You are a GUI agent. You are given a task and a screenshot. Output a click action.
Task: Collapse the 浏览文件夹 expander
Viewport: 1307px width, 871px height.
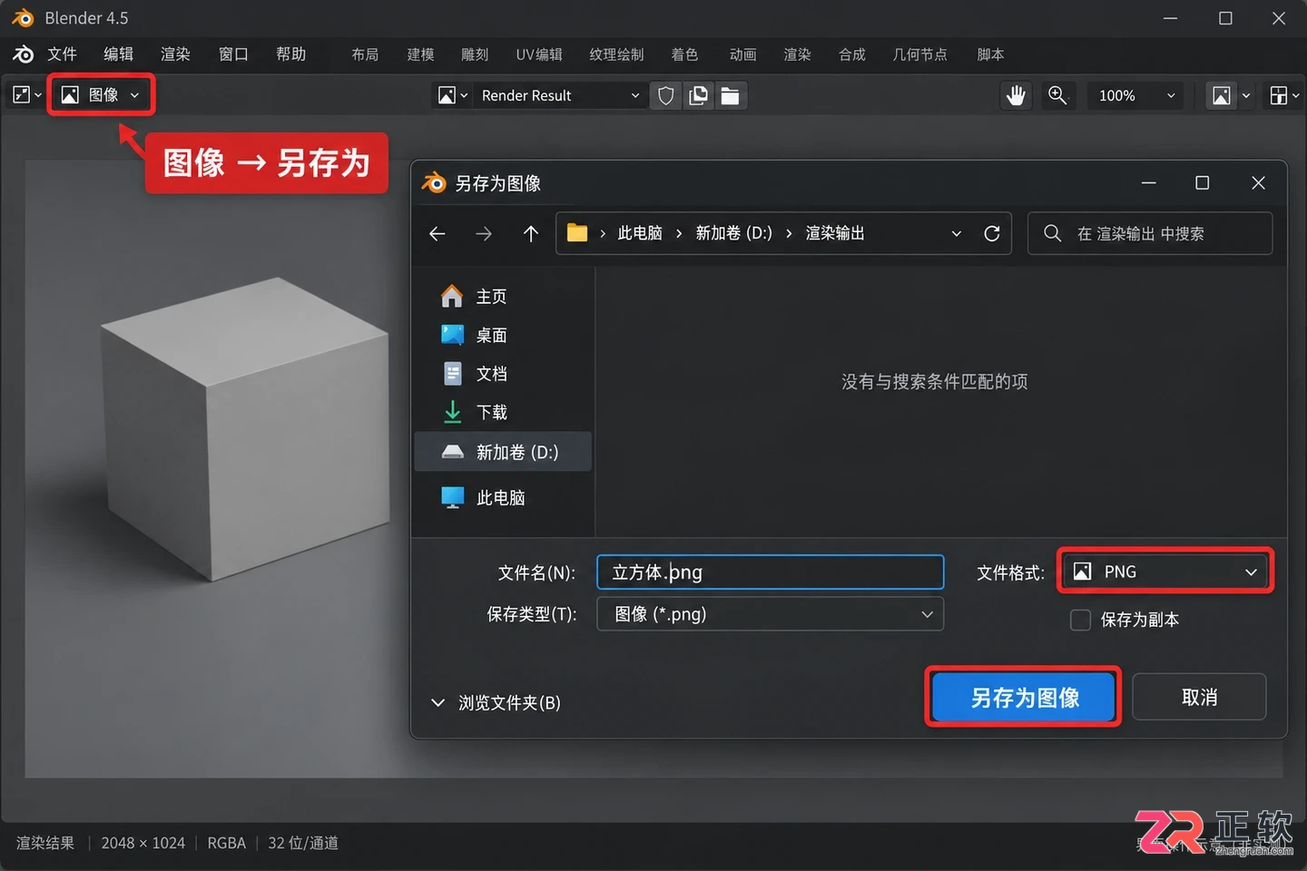pos(495,703)
